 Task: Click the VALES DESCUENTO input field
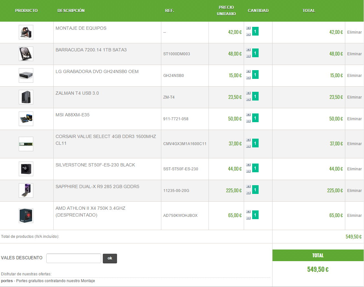point(74,258)
